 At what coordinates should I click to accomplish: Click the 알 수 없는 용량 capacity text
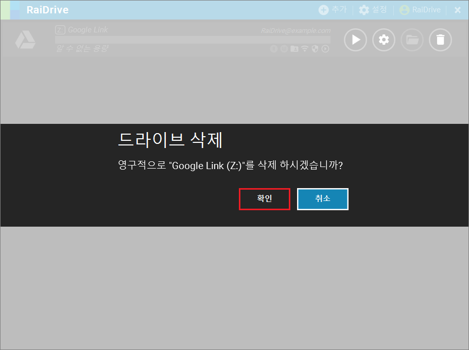point(82,48)
